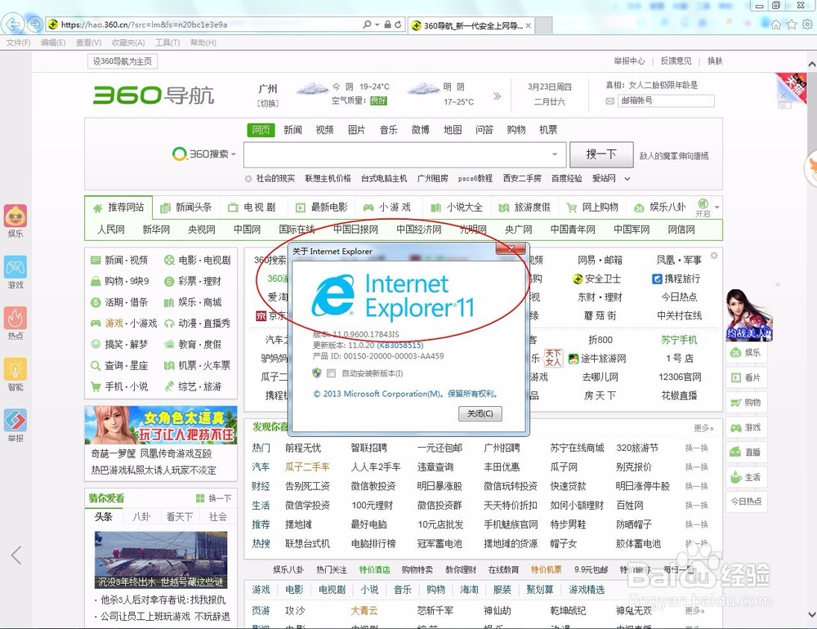Open the 女角色太逼真 game ad banner
The width and height of the screenshot is (817, 629).
[161, 425]
